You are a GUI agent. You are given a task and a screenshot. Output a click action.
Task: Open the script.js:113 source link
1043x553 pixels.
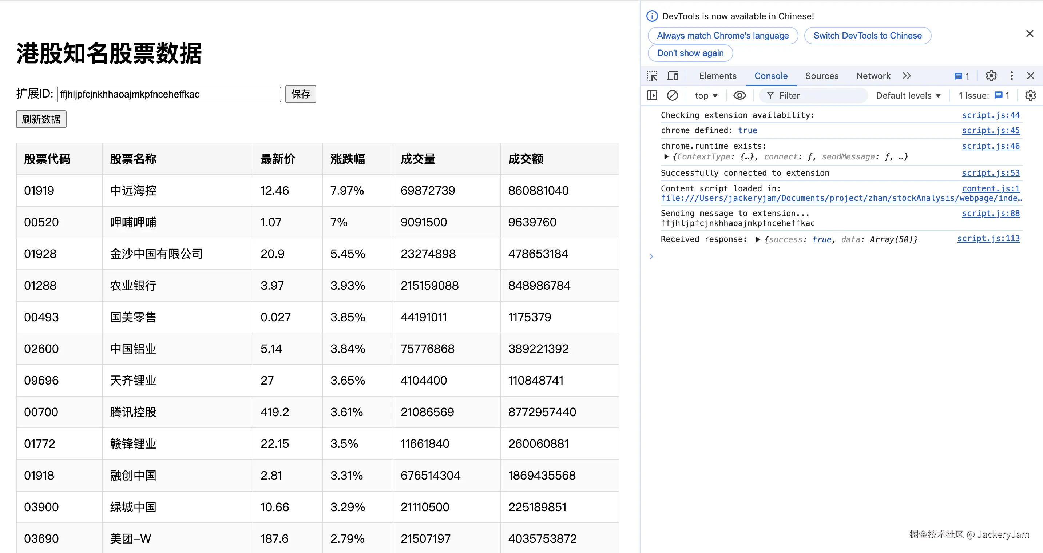pyautogui.click(x=988, y=238)
